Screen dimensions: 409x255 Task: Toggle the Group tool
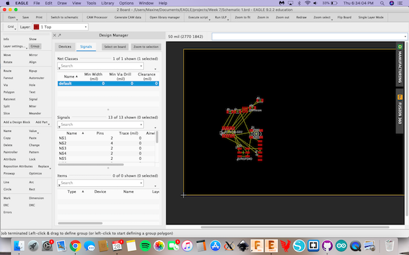tap(35, 46)
